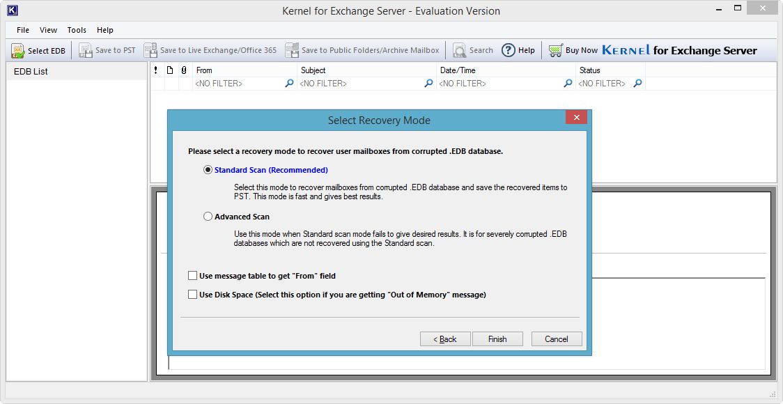Sort by the Status column header
The height and width of the screenshot is (404, 783).
(610, 70)
